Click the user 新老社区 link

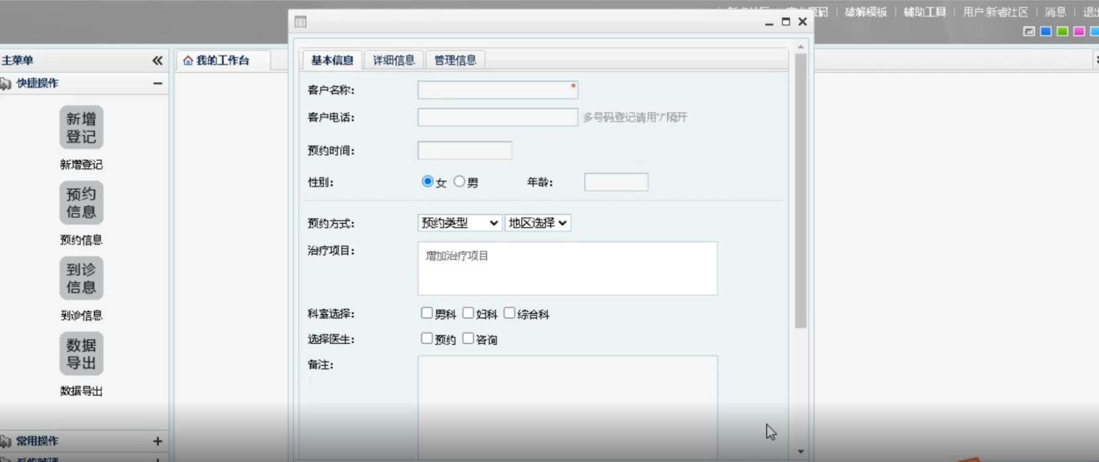point(996,12)
